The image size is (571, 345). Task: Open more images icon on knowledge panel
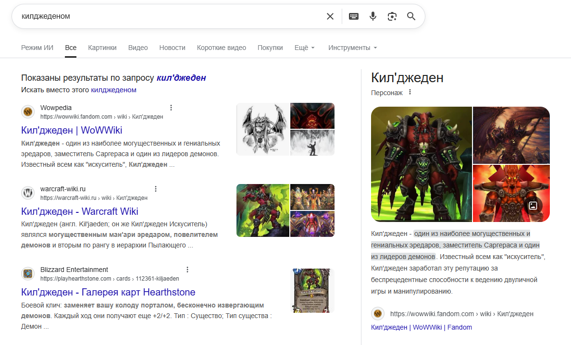click(x=533, y=206)
